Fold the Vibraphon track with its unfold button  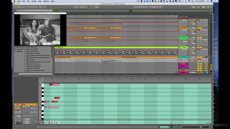click(179, 47)
